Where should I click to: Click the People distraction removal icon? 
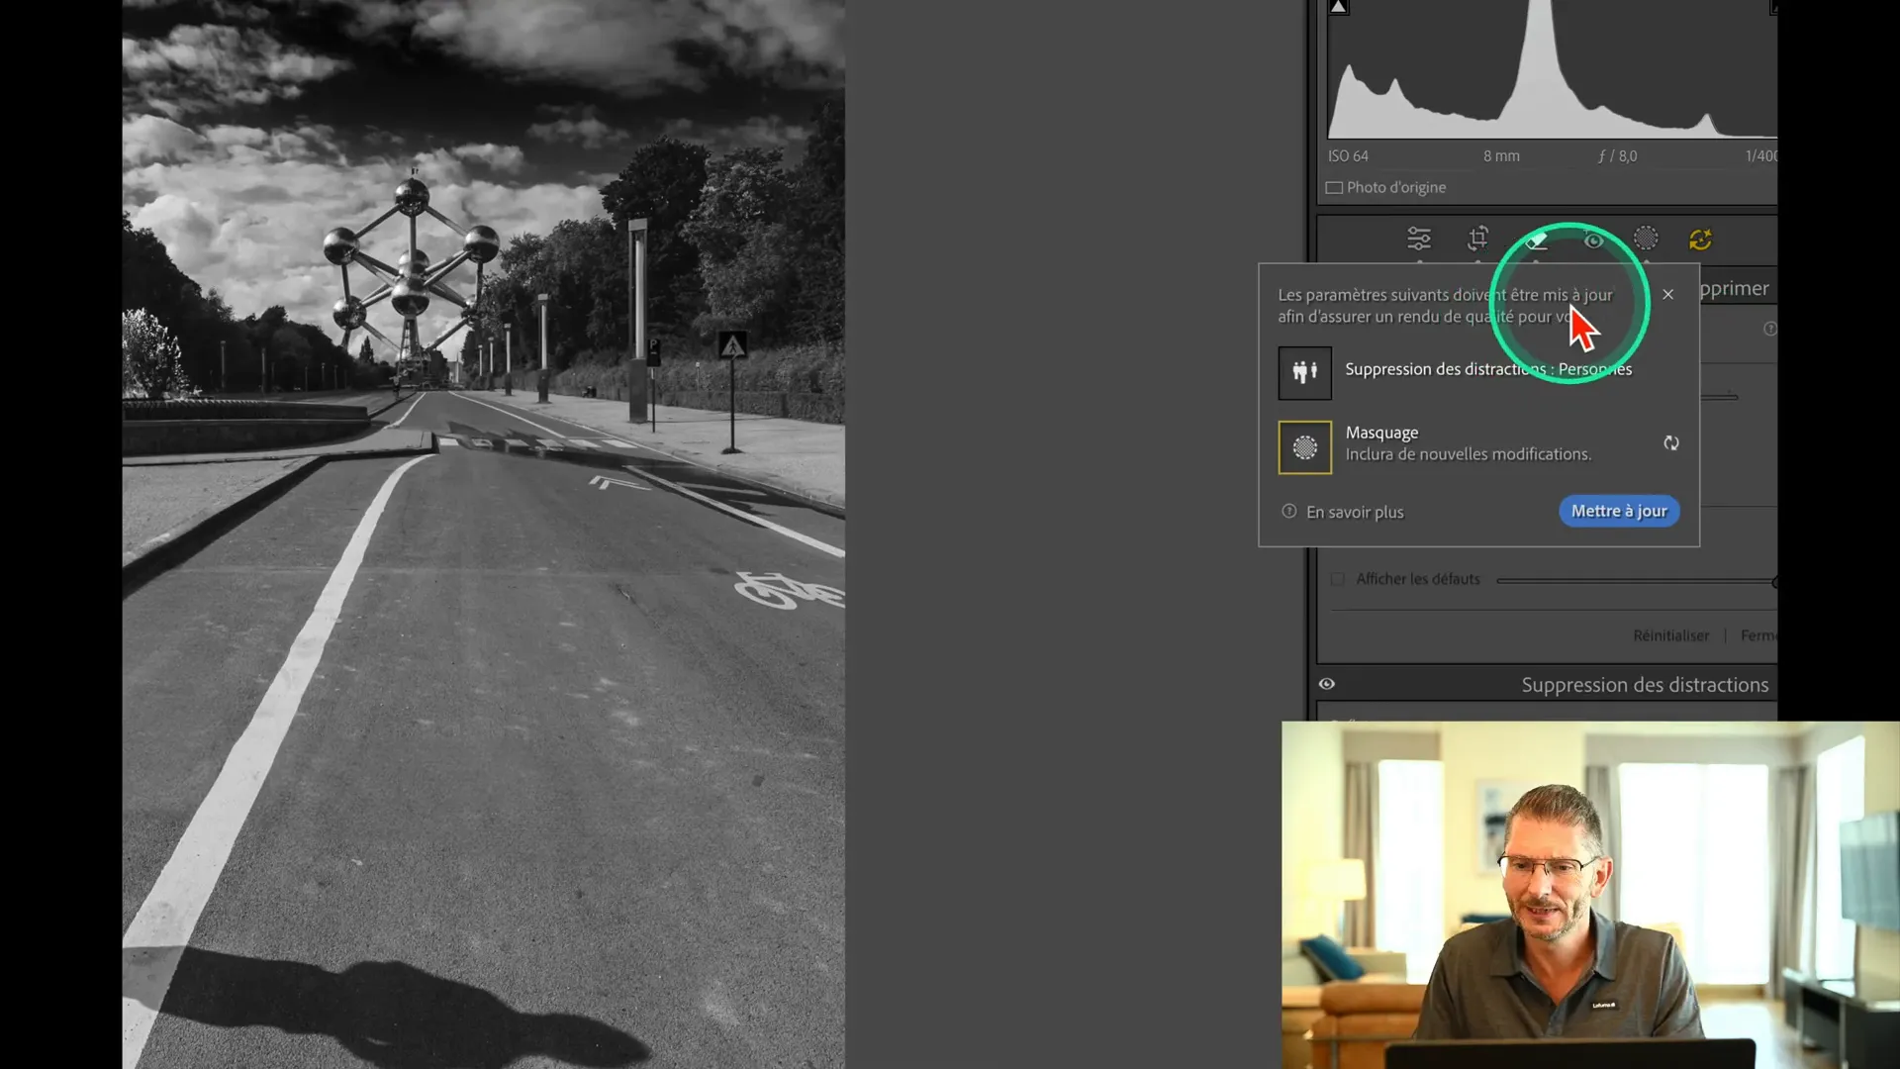pos(1304,373)
